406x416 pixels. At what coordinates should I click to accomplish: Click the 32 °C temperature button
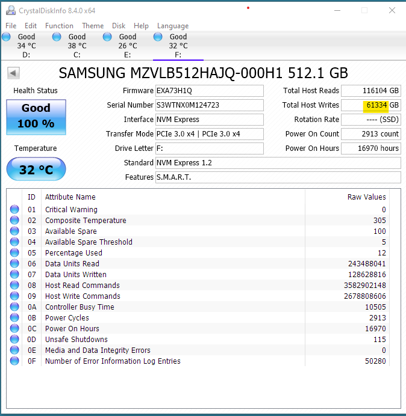[x=36, y=170]
